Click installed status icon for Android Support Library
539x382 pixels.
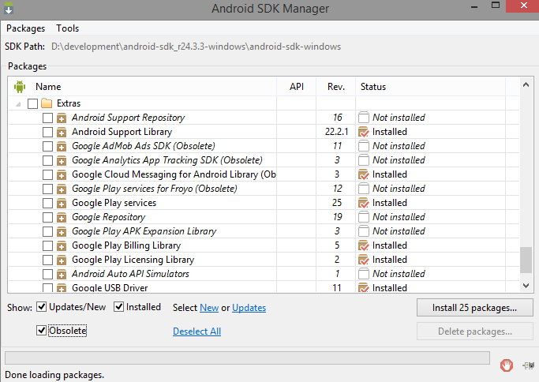pyautogui.click(x=363, y=132)
